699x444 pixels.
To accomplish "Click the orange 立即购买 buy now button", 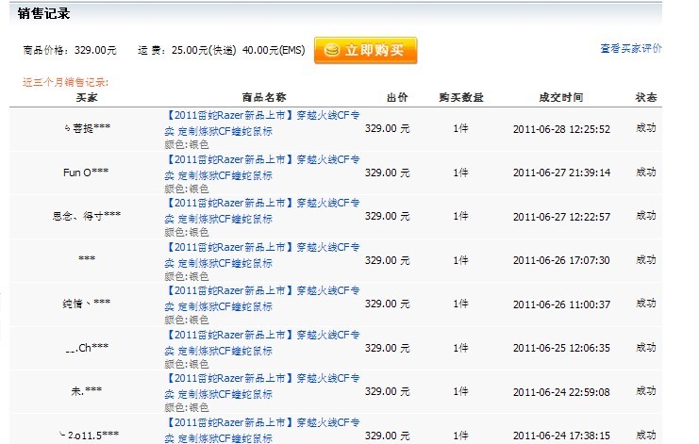I will (365, 50).
